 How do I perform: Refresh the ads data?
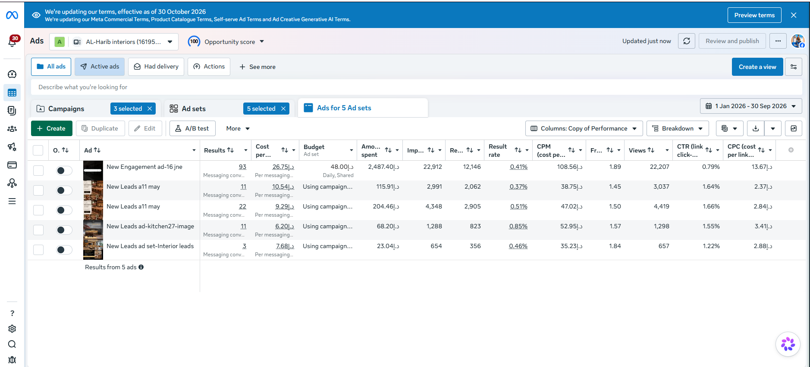[x=687, y=41]
